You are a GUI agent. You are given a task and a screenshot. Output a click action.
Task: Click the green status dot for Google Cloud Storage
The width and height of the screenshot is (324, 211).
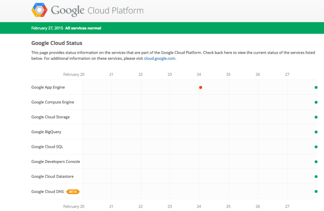[316, 117]
